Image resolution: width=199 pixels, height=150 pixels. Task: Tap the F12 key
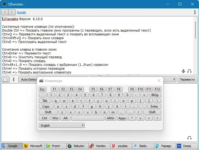click(x=157, y=89)
